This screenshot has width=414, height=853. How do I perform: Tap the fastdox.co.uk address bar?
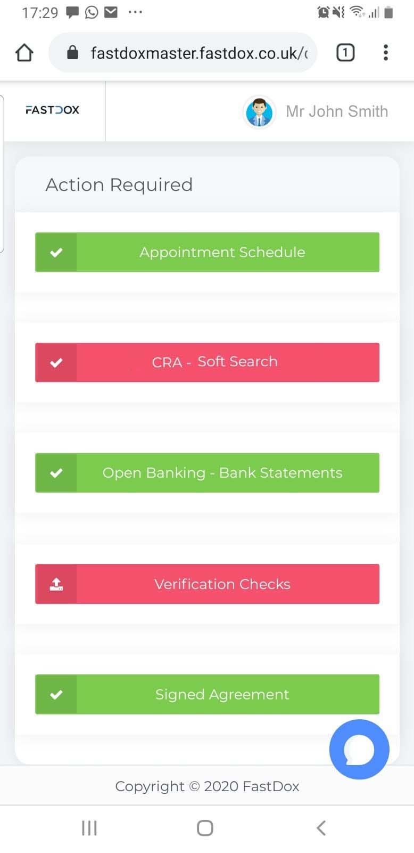pyautogui.click(x=198, y=53)
